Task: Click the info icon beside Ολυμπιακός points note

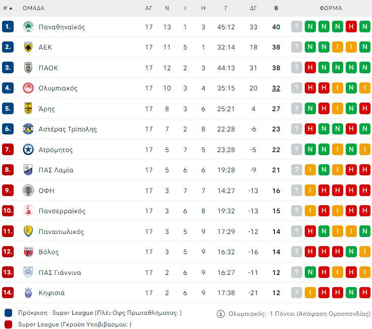Action: pos(221,314)
